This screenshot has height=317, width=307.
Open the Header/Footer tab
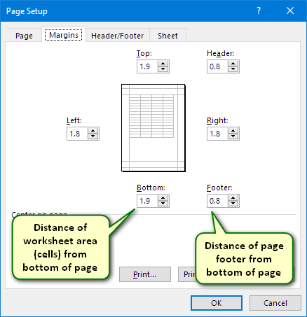[x=117, y=36]
